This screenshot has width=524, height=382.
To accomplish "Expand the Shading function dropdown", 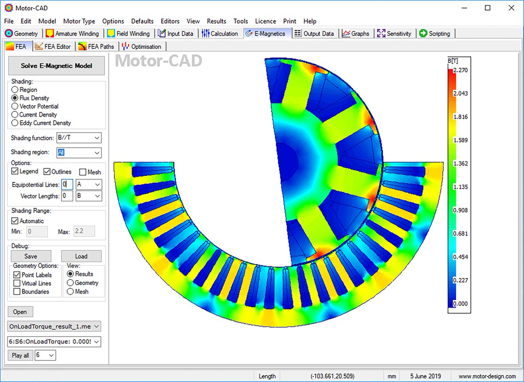I will click(x=79, y=138).
